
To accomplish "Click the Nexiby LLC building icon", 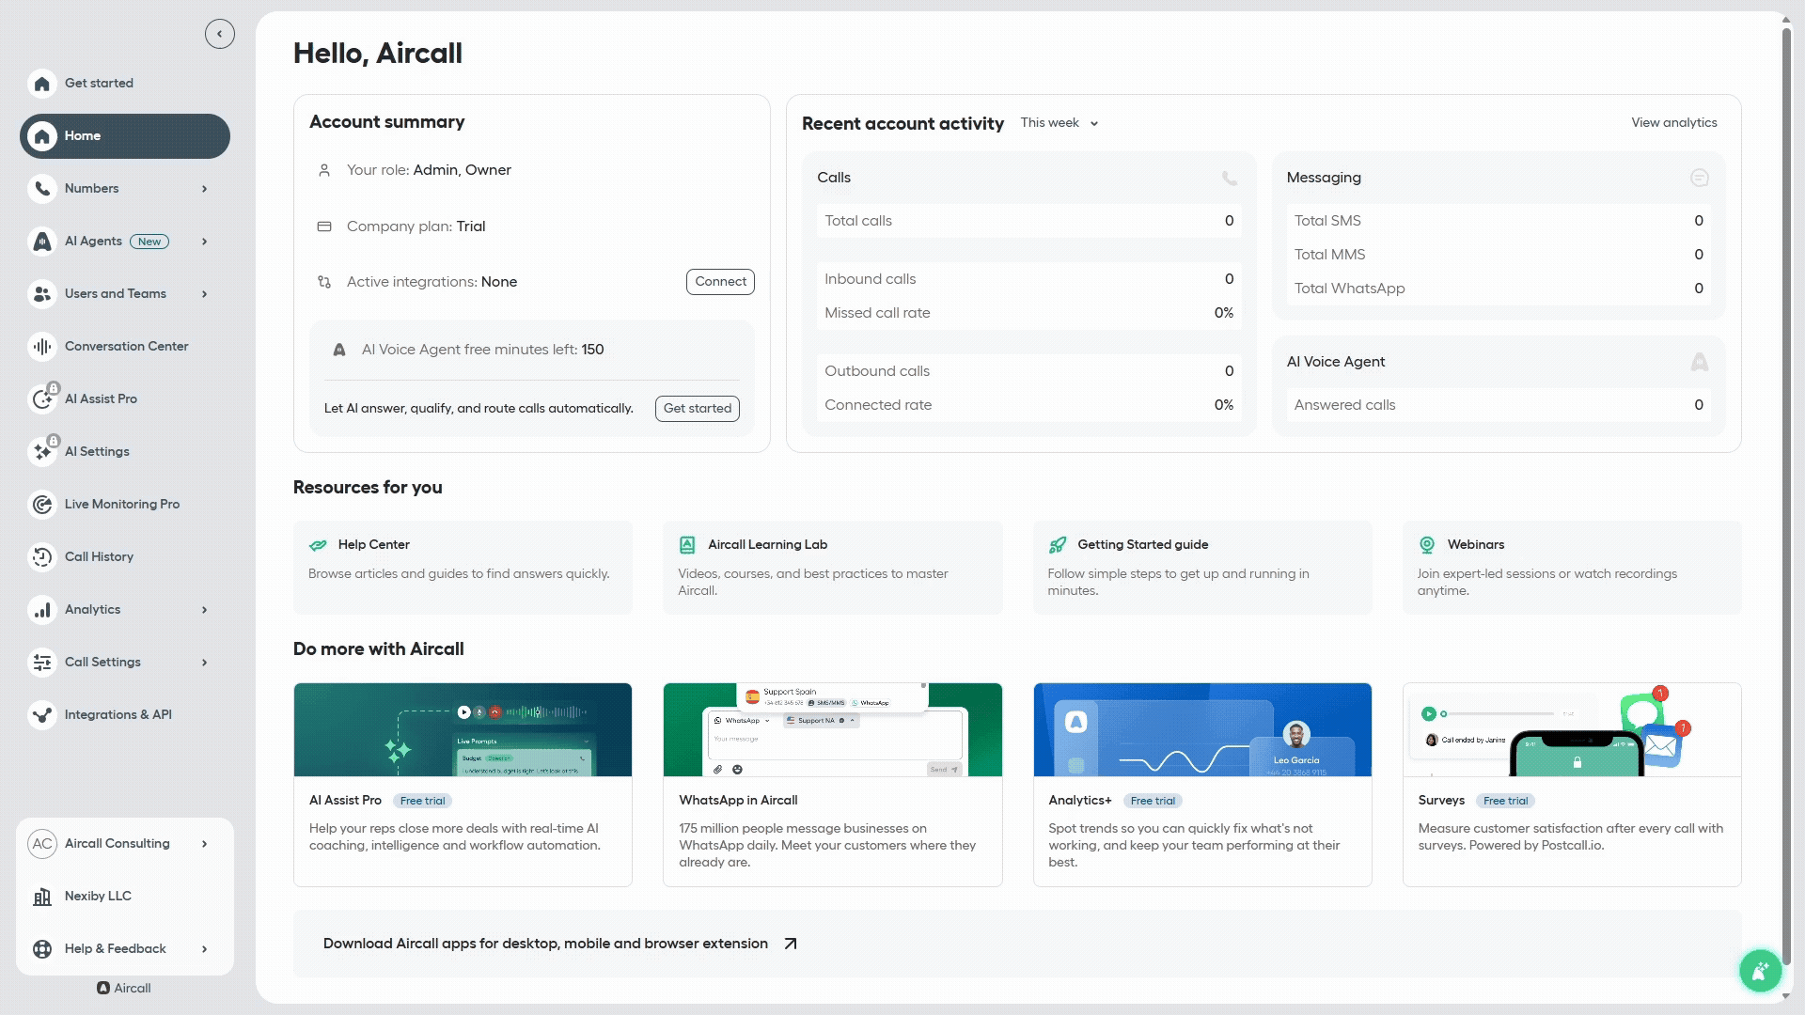I will [42, 897].
